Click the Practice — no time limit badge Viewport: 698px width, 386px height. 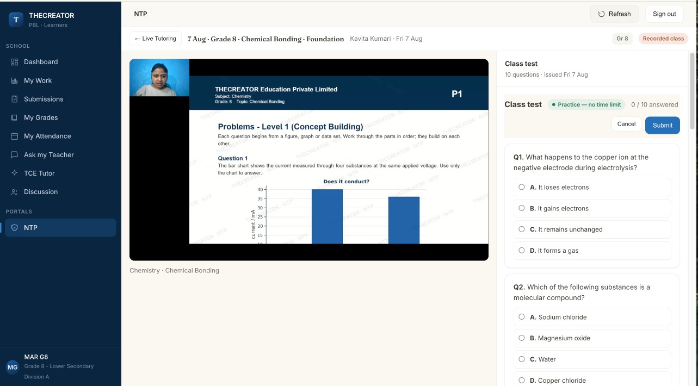[x=586, y=104]
